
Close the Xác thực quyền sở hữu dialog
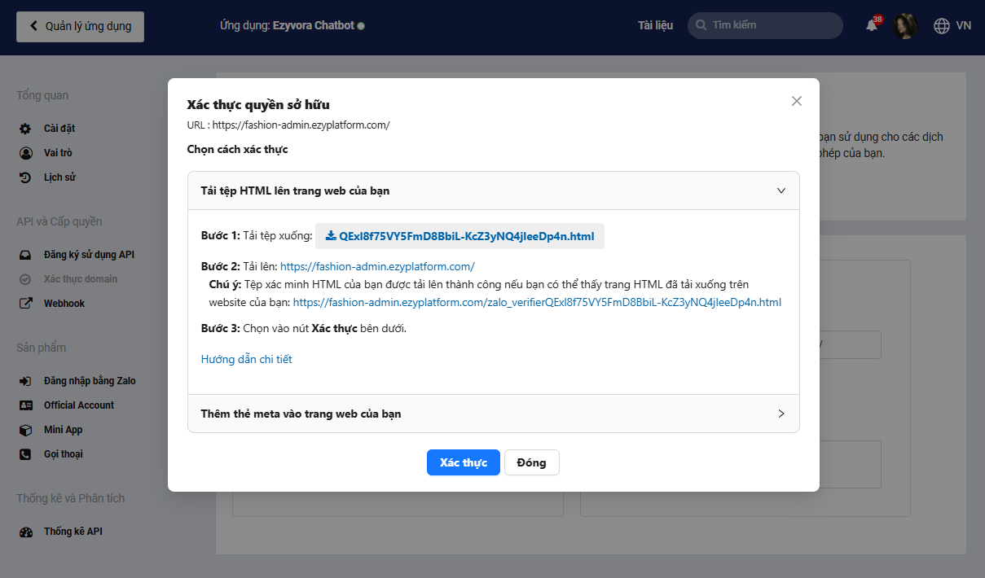click(797, 101)
